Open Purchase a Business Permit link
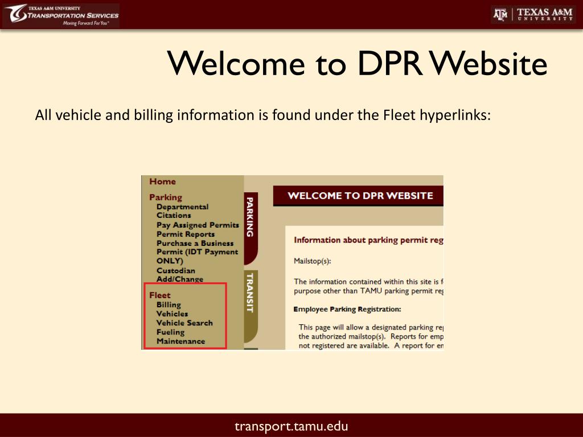This screenshot has width=583, height=437. (197, 252)
